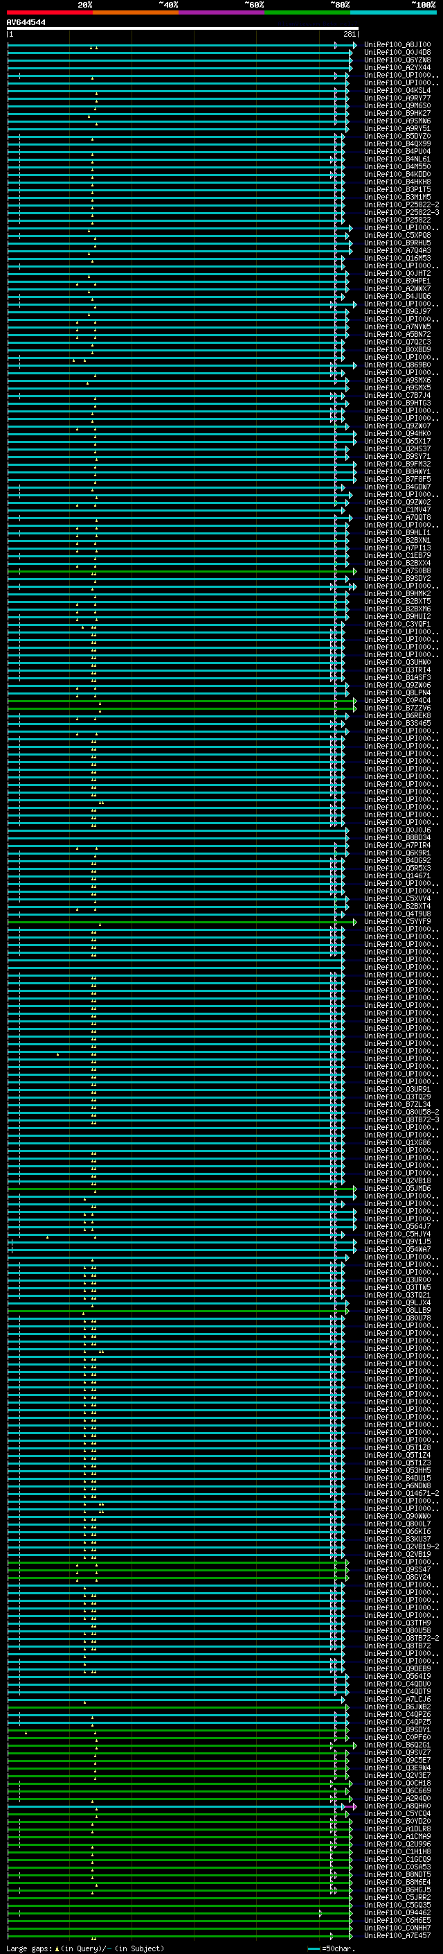Click the green ~80% color scale segment
This screenshot has width=443, height=1954.
tap(307, 12)
